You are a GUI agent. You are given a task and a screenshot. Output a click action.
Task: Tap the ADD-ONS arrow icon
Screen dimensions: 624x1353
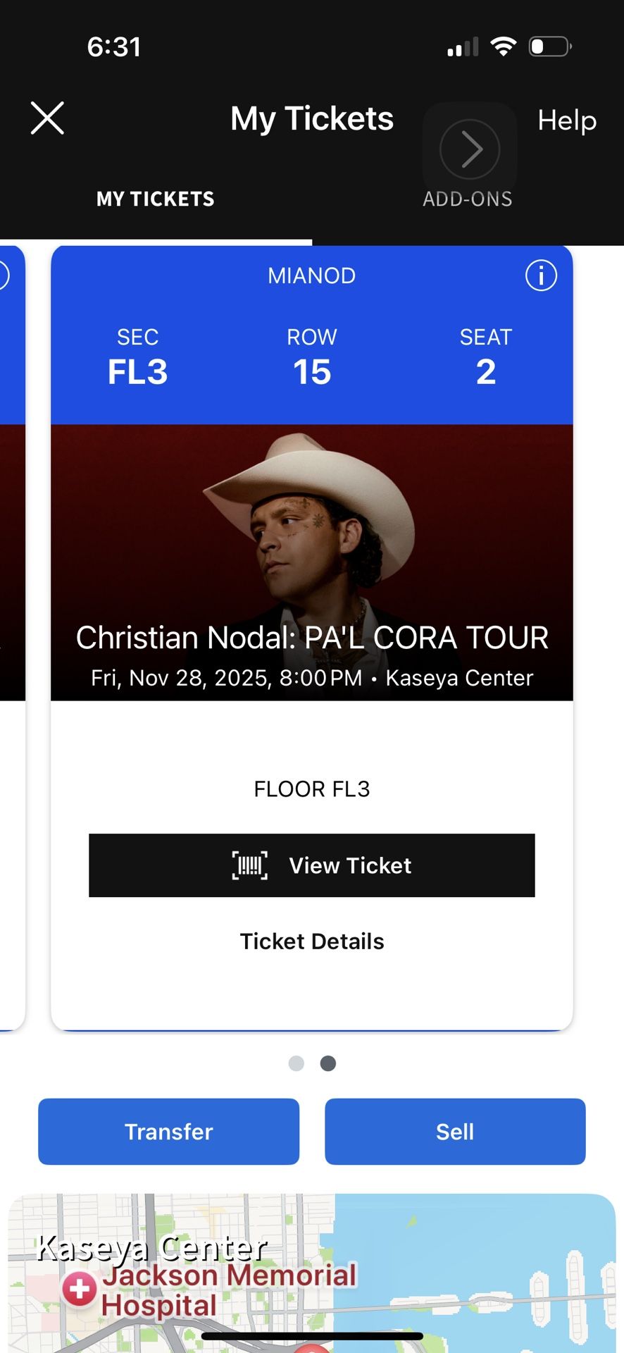point(470,149)
